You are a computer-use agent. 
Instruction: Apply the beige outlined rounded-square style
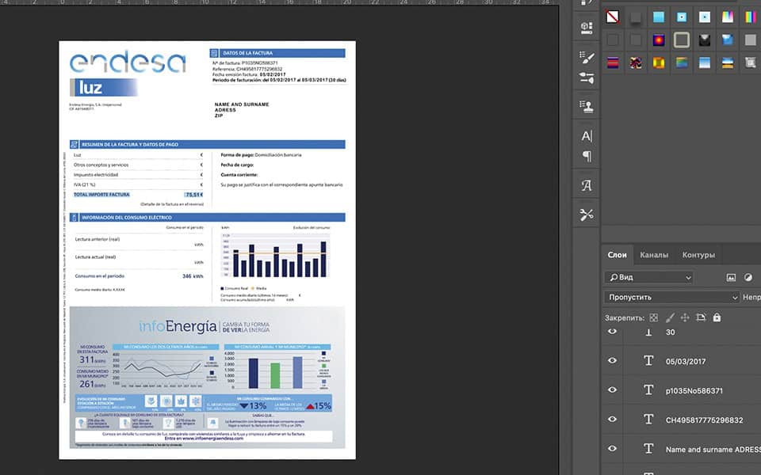point(682,40)
